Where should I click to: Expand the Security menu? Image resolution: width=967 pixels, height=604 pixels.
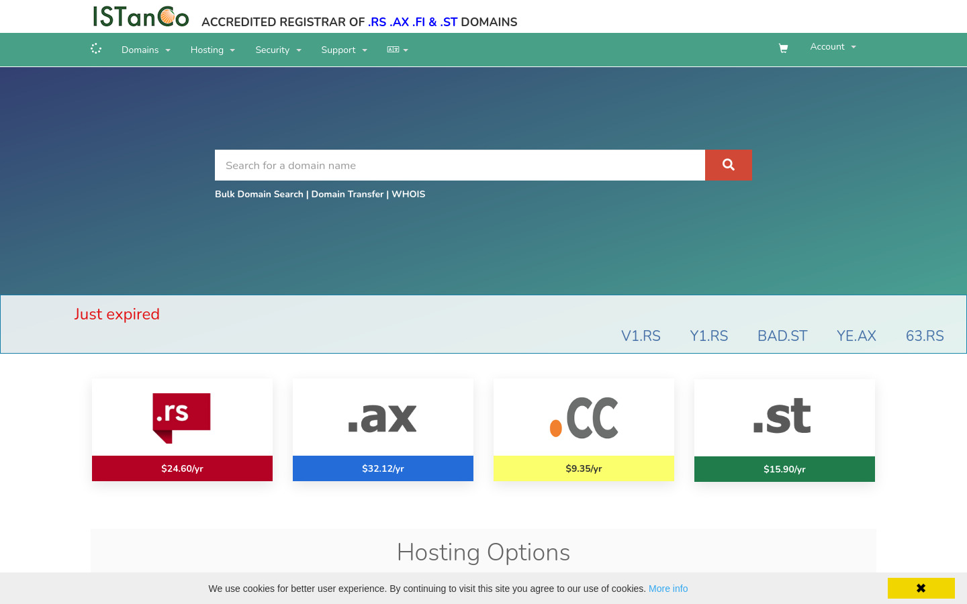[x=279, y=50]
